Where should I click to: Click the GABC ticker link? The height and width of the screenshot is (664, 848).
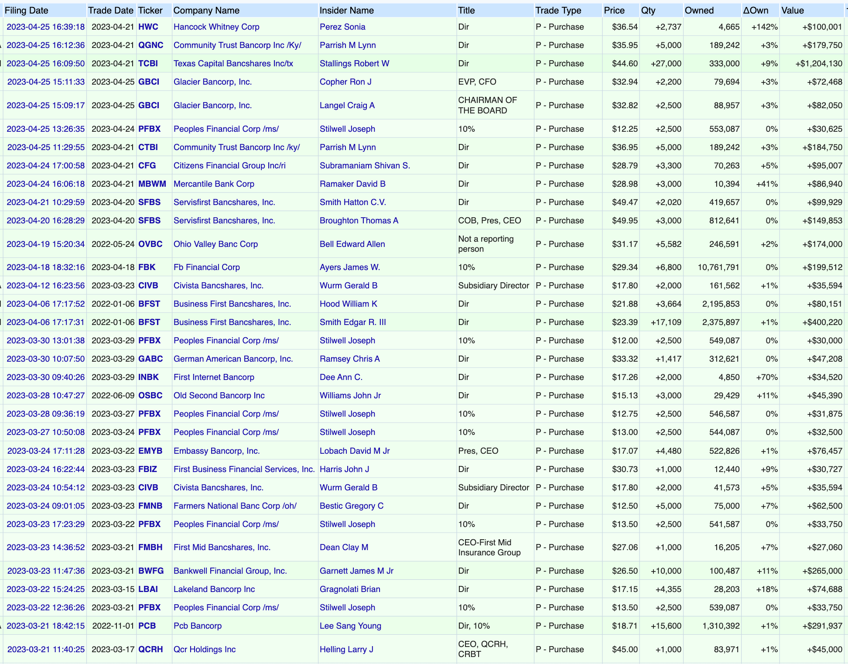[150, 359]
